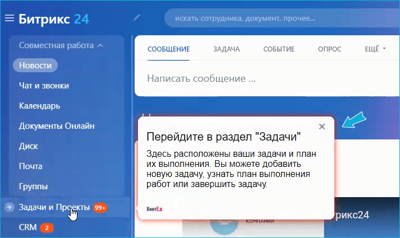Click the pencil edit icon near the logo
Image resolution: width=400 pixels, height=238 pixels.
137,18
